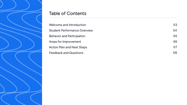
Task: Click page number 04
Action: pos(175,30)
